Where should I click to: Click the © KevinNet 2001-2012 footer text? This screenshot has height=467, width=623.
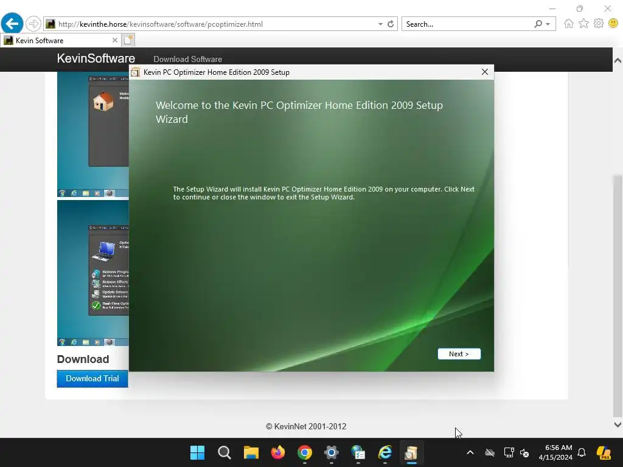tap(306, 426)
